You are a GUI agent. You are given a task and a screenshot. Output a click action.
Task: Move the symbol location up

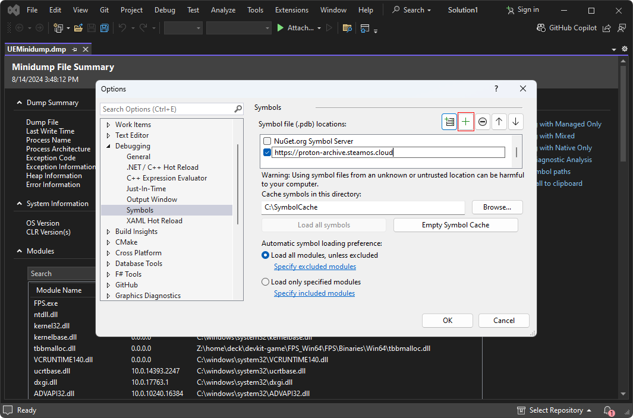499,122
